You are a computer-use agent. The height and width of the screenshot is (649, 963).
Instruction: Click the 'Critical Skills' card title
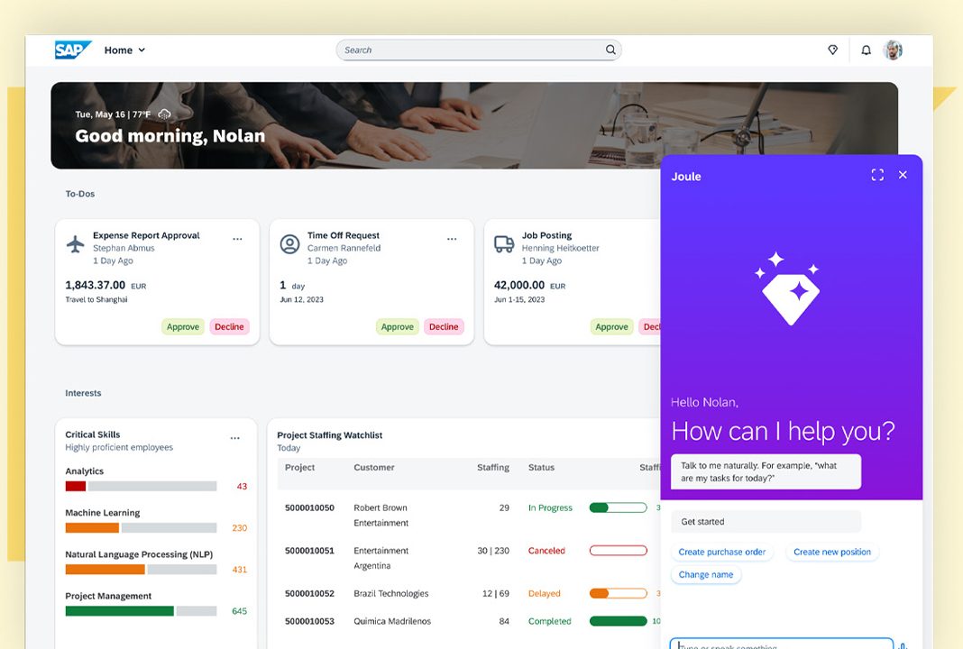click(93, 434)
